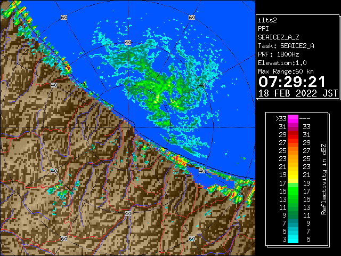Screen dimensions: 341x256
Task: Click the northwest '60' range ring label
Action: coord(64,17)
